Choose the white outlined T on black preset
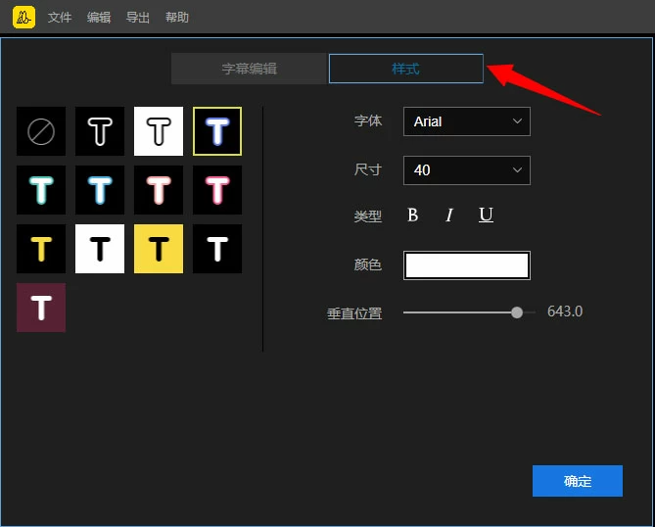The width and height of the screenshot is (655, 527). point(100,131)
